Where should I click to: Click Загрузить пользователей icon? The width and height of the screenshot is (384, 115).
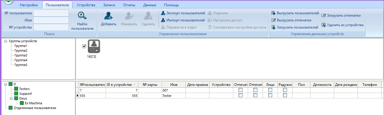273,27
